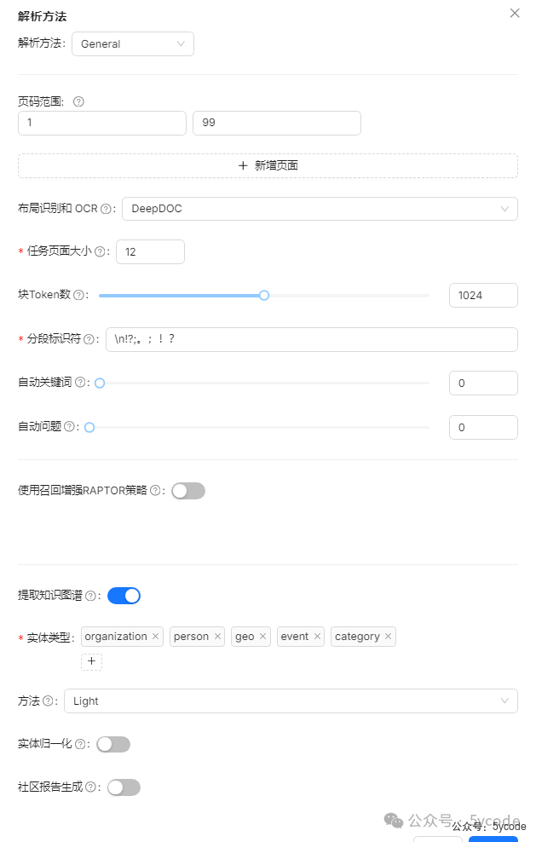The width and height of the screenshot is (536, 842).
Task: Disable the 提取知识图谱 toggle
Action: (123, 595)
